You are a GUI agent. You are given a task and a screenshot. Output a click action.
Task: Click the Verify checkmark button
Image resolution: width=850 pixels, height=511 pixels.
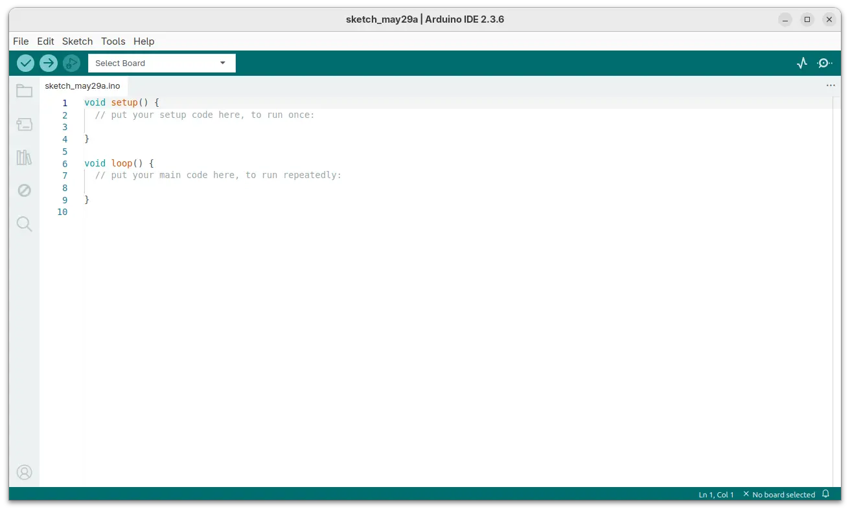click(25, 63)
